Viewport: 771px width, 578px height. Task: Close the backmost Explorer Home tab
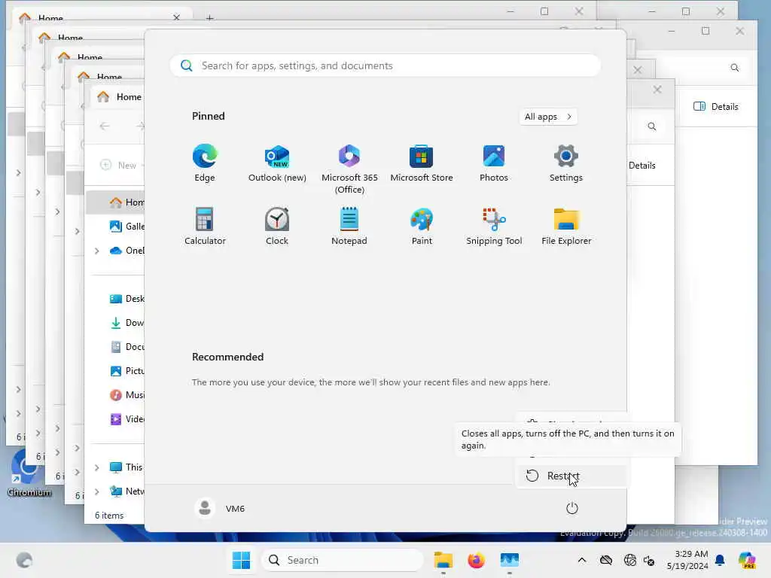pos(176,17)
